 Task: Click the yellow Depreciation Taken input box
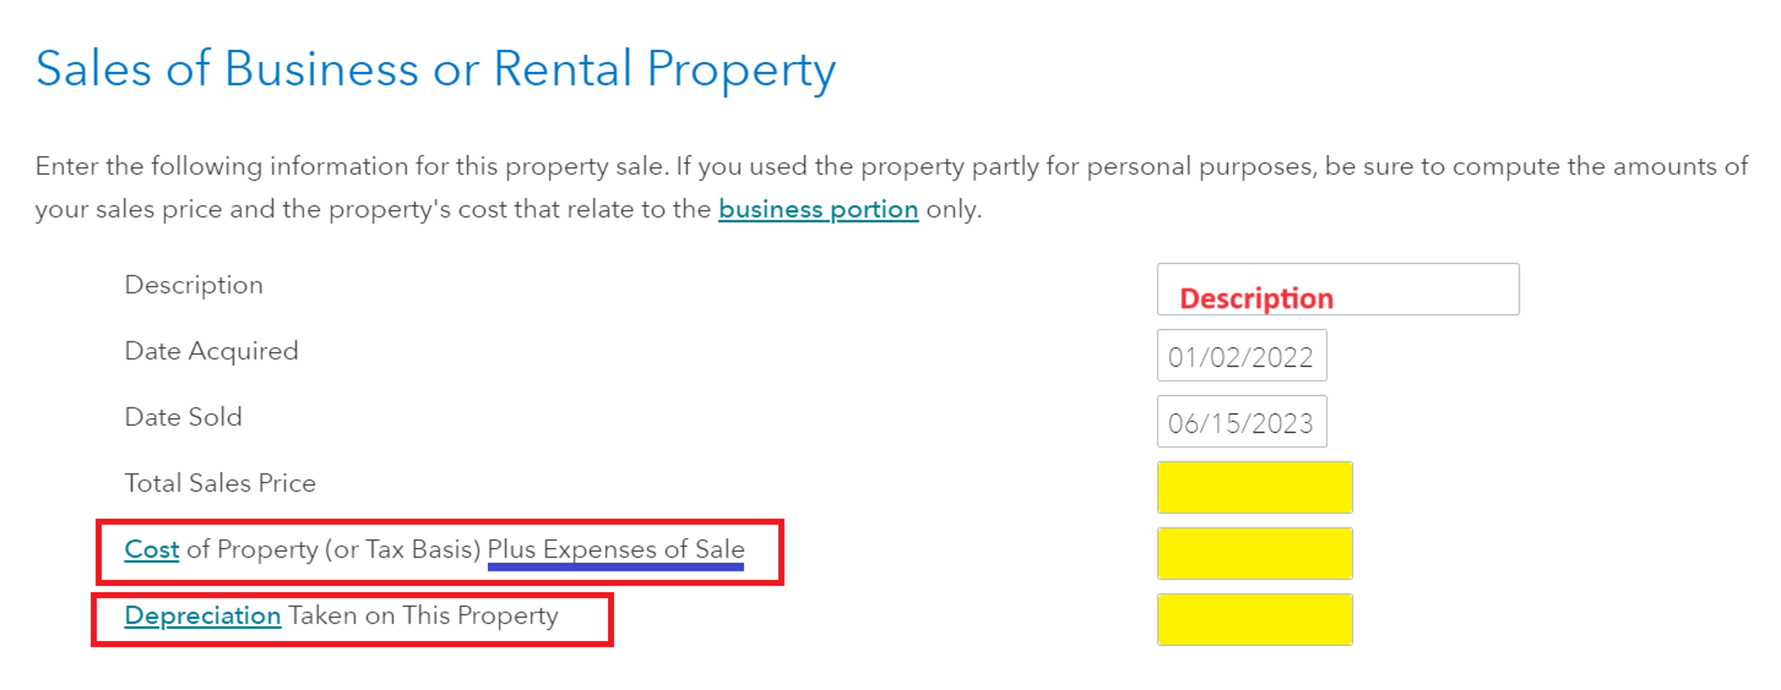click(1254, 620)
